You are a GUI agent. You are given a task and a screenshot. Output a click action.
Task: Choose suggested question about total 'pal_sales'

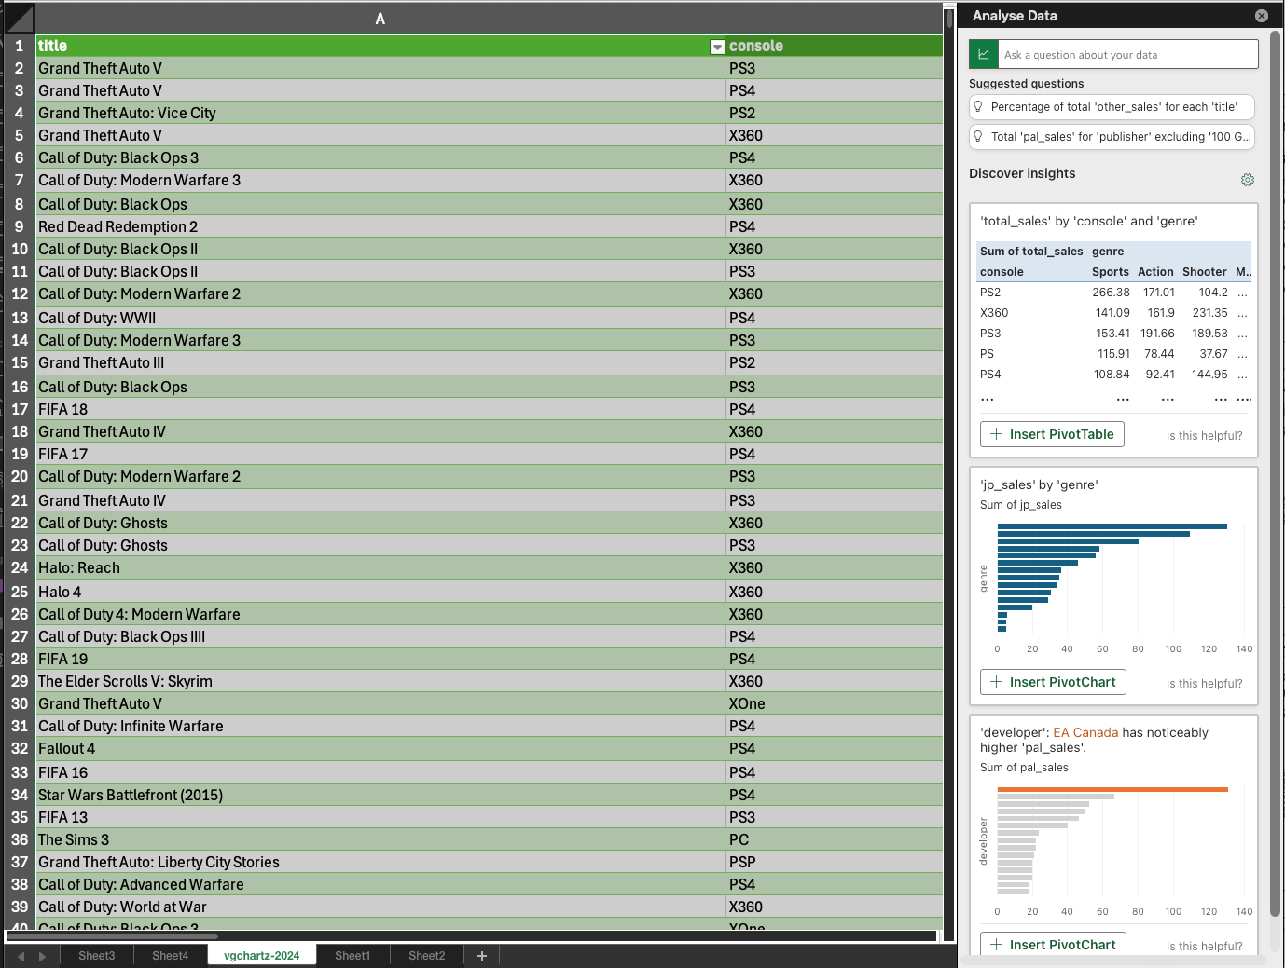click(x=1112, y=137)
